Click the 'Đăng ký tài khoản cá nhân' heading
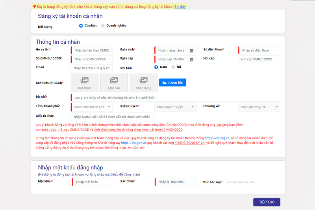 [x=70, y=16]
